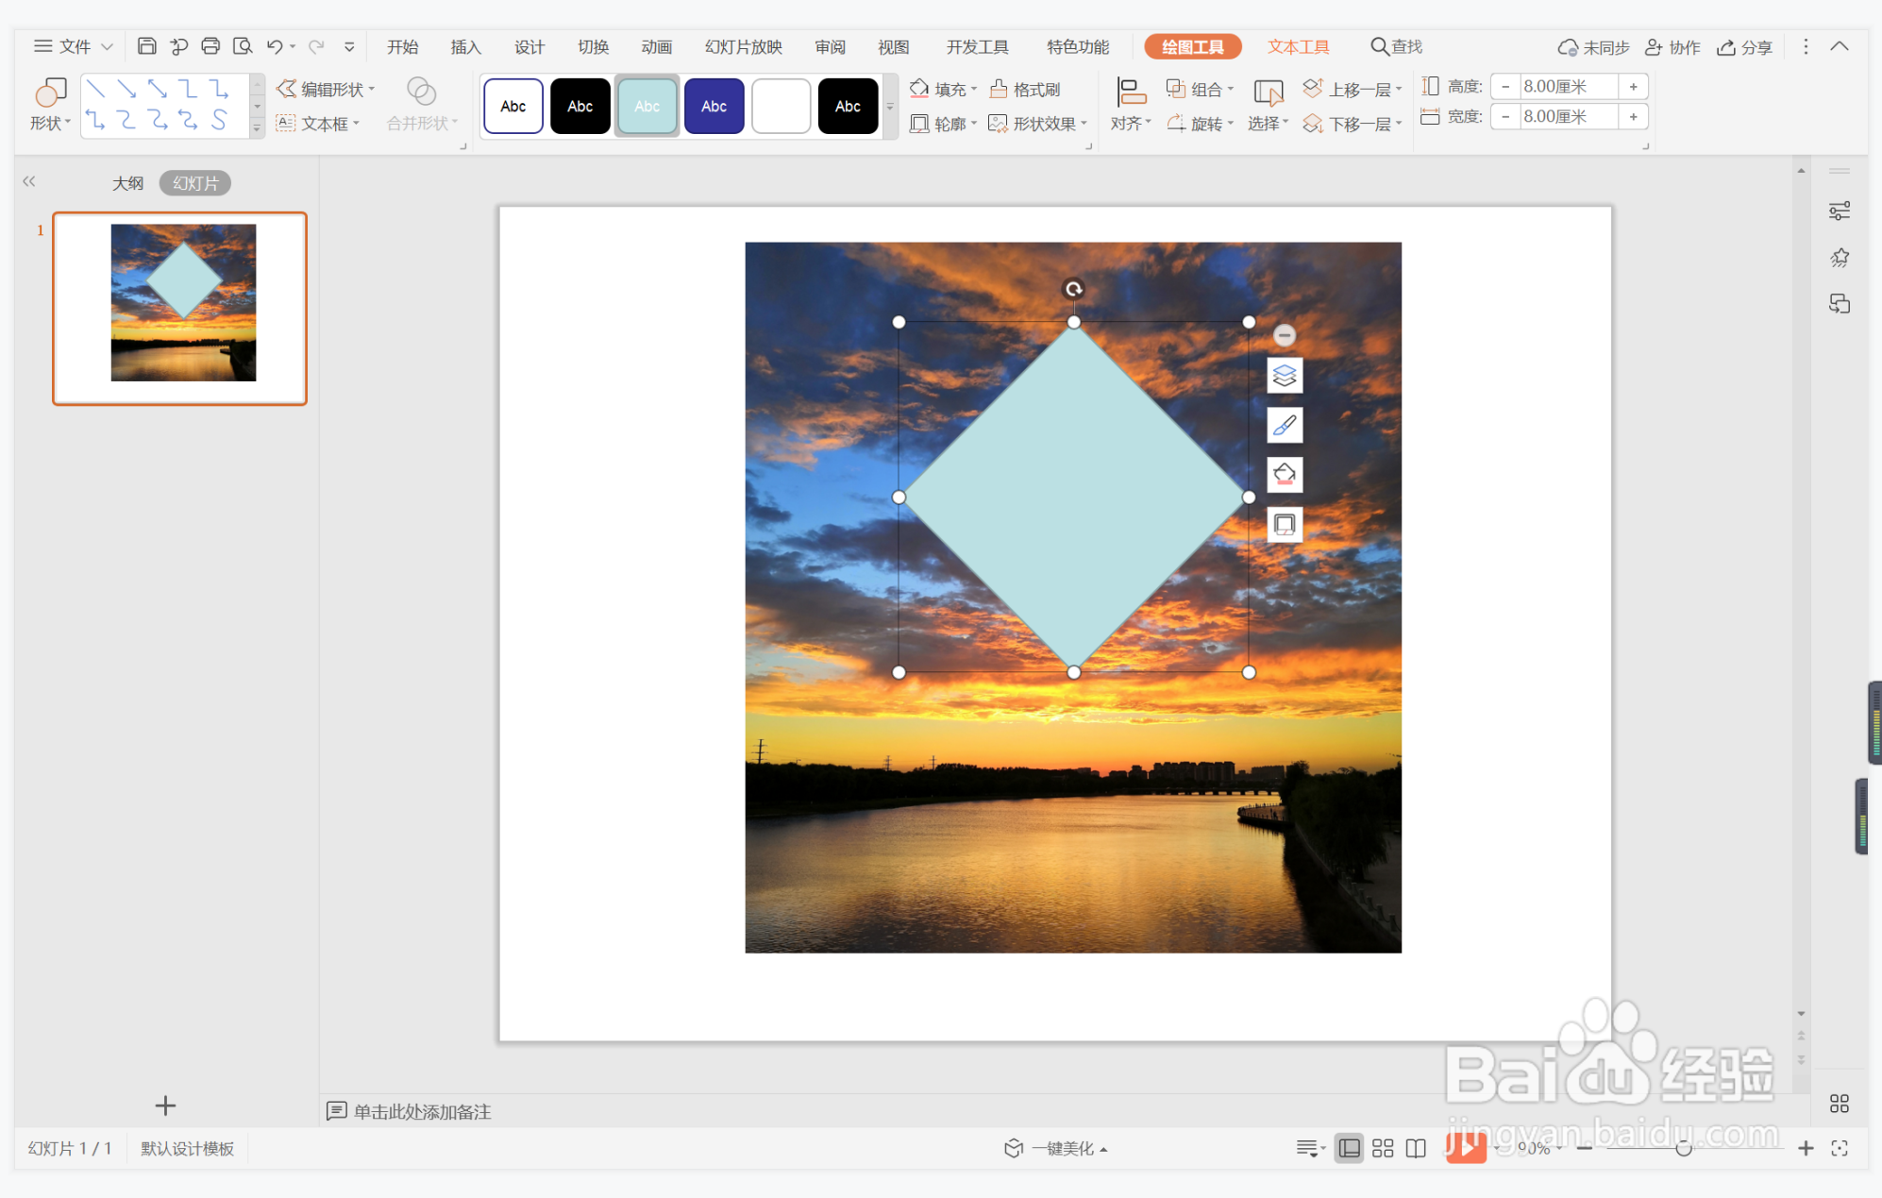Click the rotation handle above the diamond
The width and height of the screenshot is (1882, 1198).
point(1073,289)
